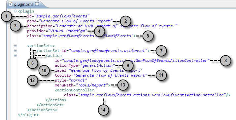Click the actionType value "generalAction"
Viewport: 236px width, 120px height.
point(97,65)
